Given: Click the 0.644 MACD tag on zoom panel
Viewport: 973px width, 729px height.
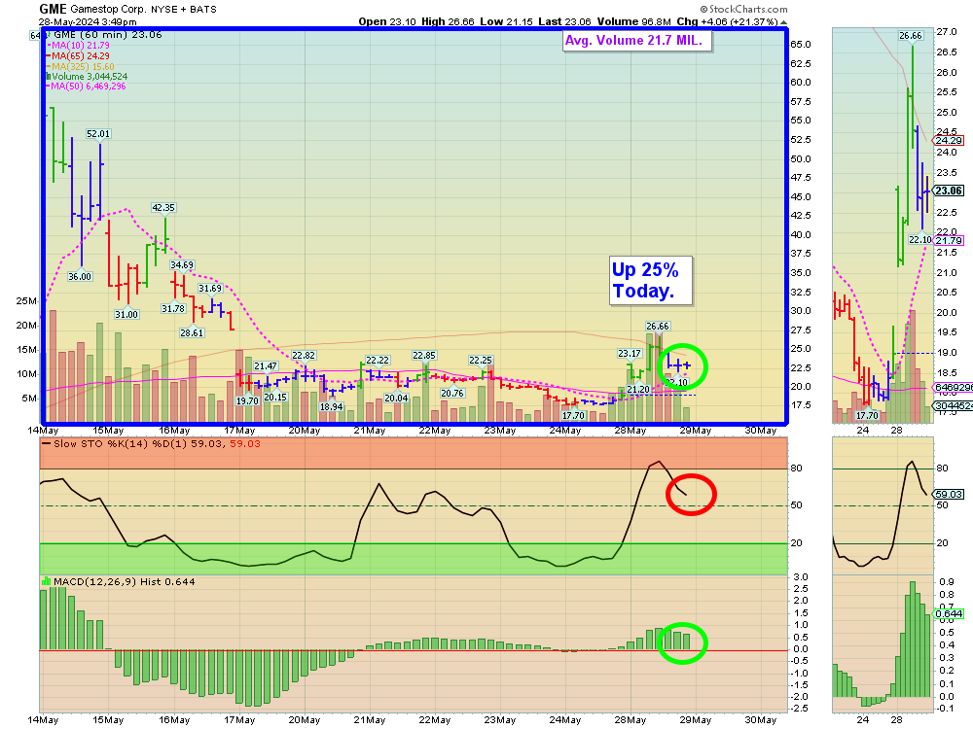Looking at the screenshot, I should 949,613.
